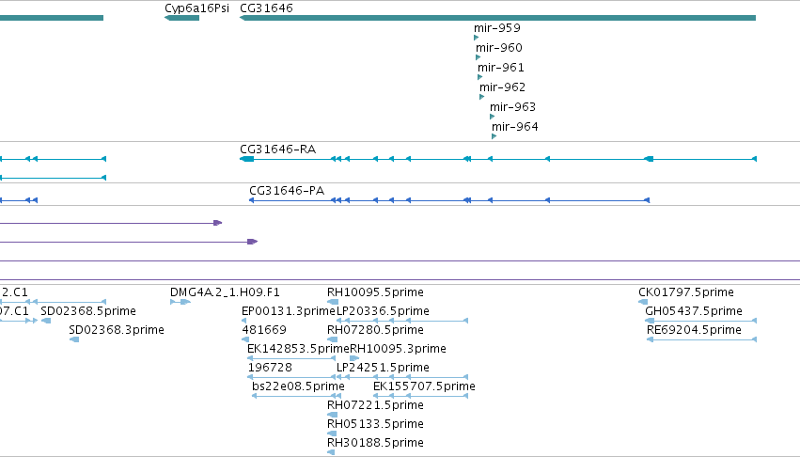Screen dimensions: 800x457
Task: Select the RH07221.5prime label
Action: click(375, 405)
